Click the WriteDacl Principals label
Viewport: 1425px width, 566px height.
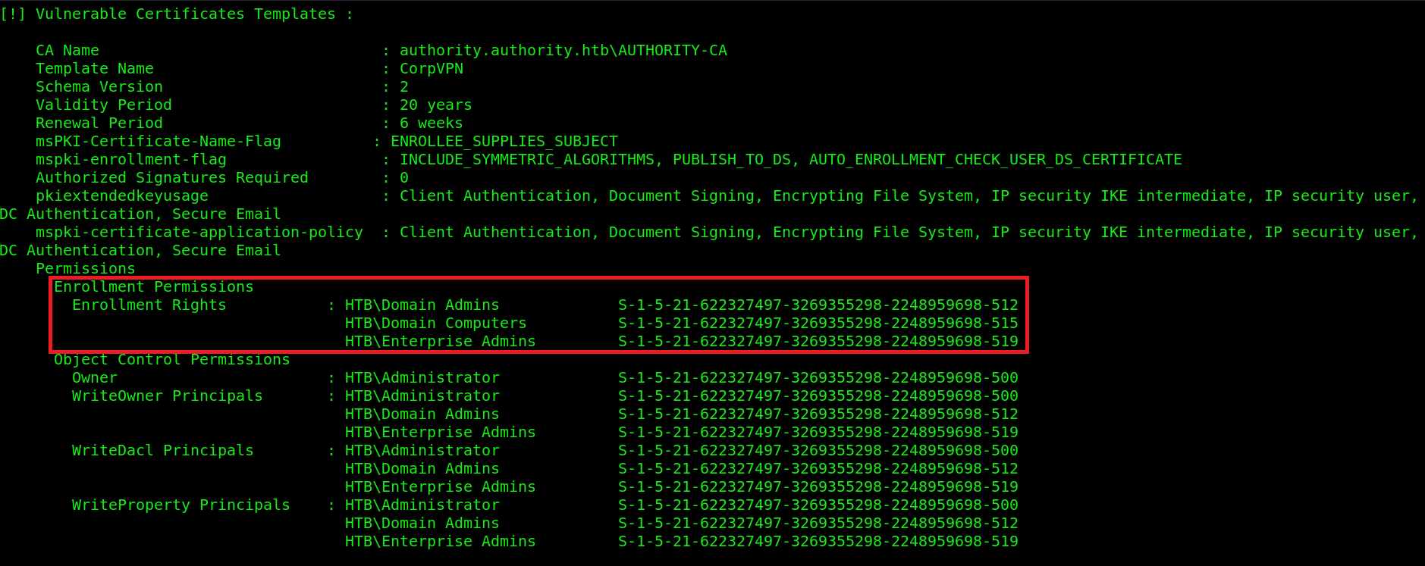tap(162, 451)
